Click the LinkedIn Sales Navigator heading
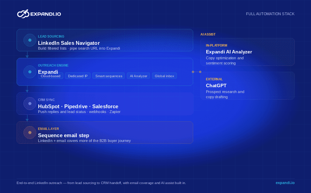Viewport: 311px width, 193px height. (69, 43)
